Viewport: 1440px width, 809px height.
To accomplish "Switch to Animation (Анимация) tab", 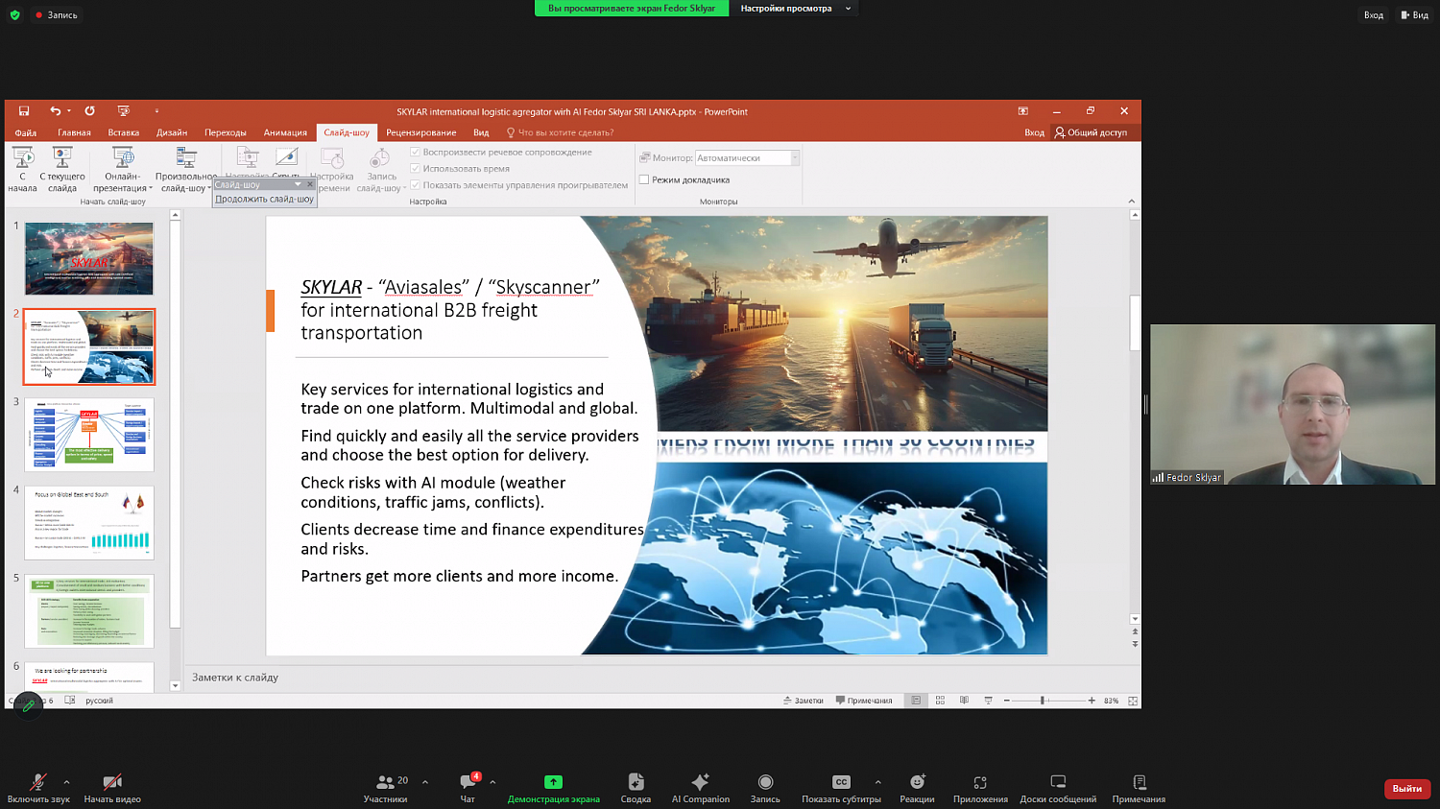I will [x=285, y=132].
